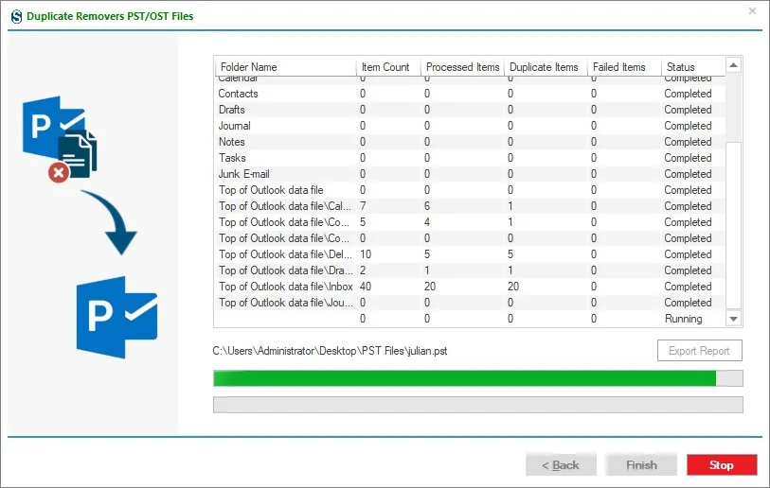
Task: Click the green overall progress bar
Action: click(x=477, y=378)
